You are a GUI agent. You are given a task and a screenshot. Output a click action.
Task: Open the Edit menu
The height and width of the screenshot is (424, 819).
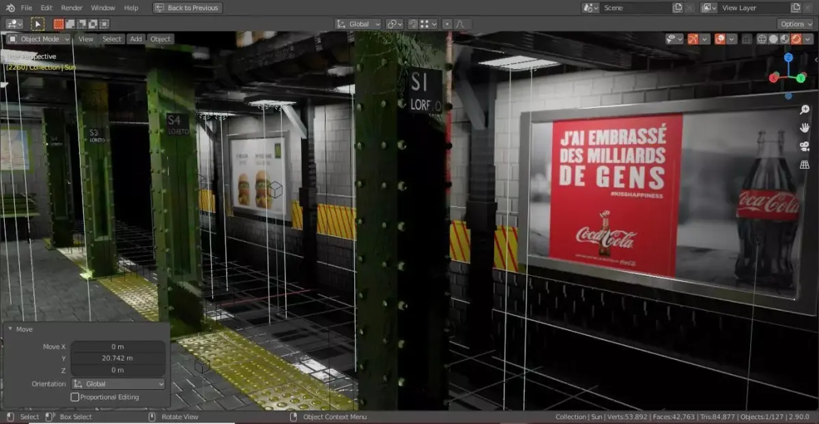[x=46, y=8]
